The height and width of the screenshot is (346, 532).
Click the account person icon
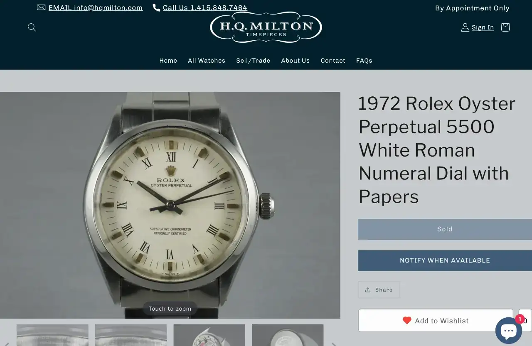(x=465, y=27)
